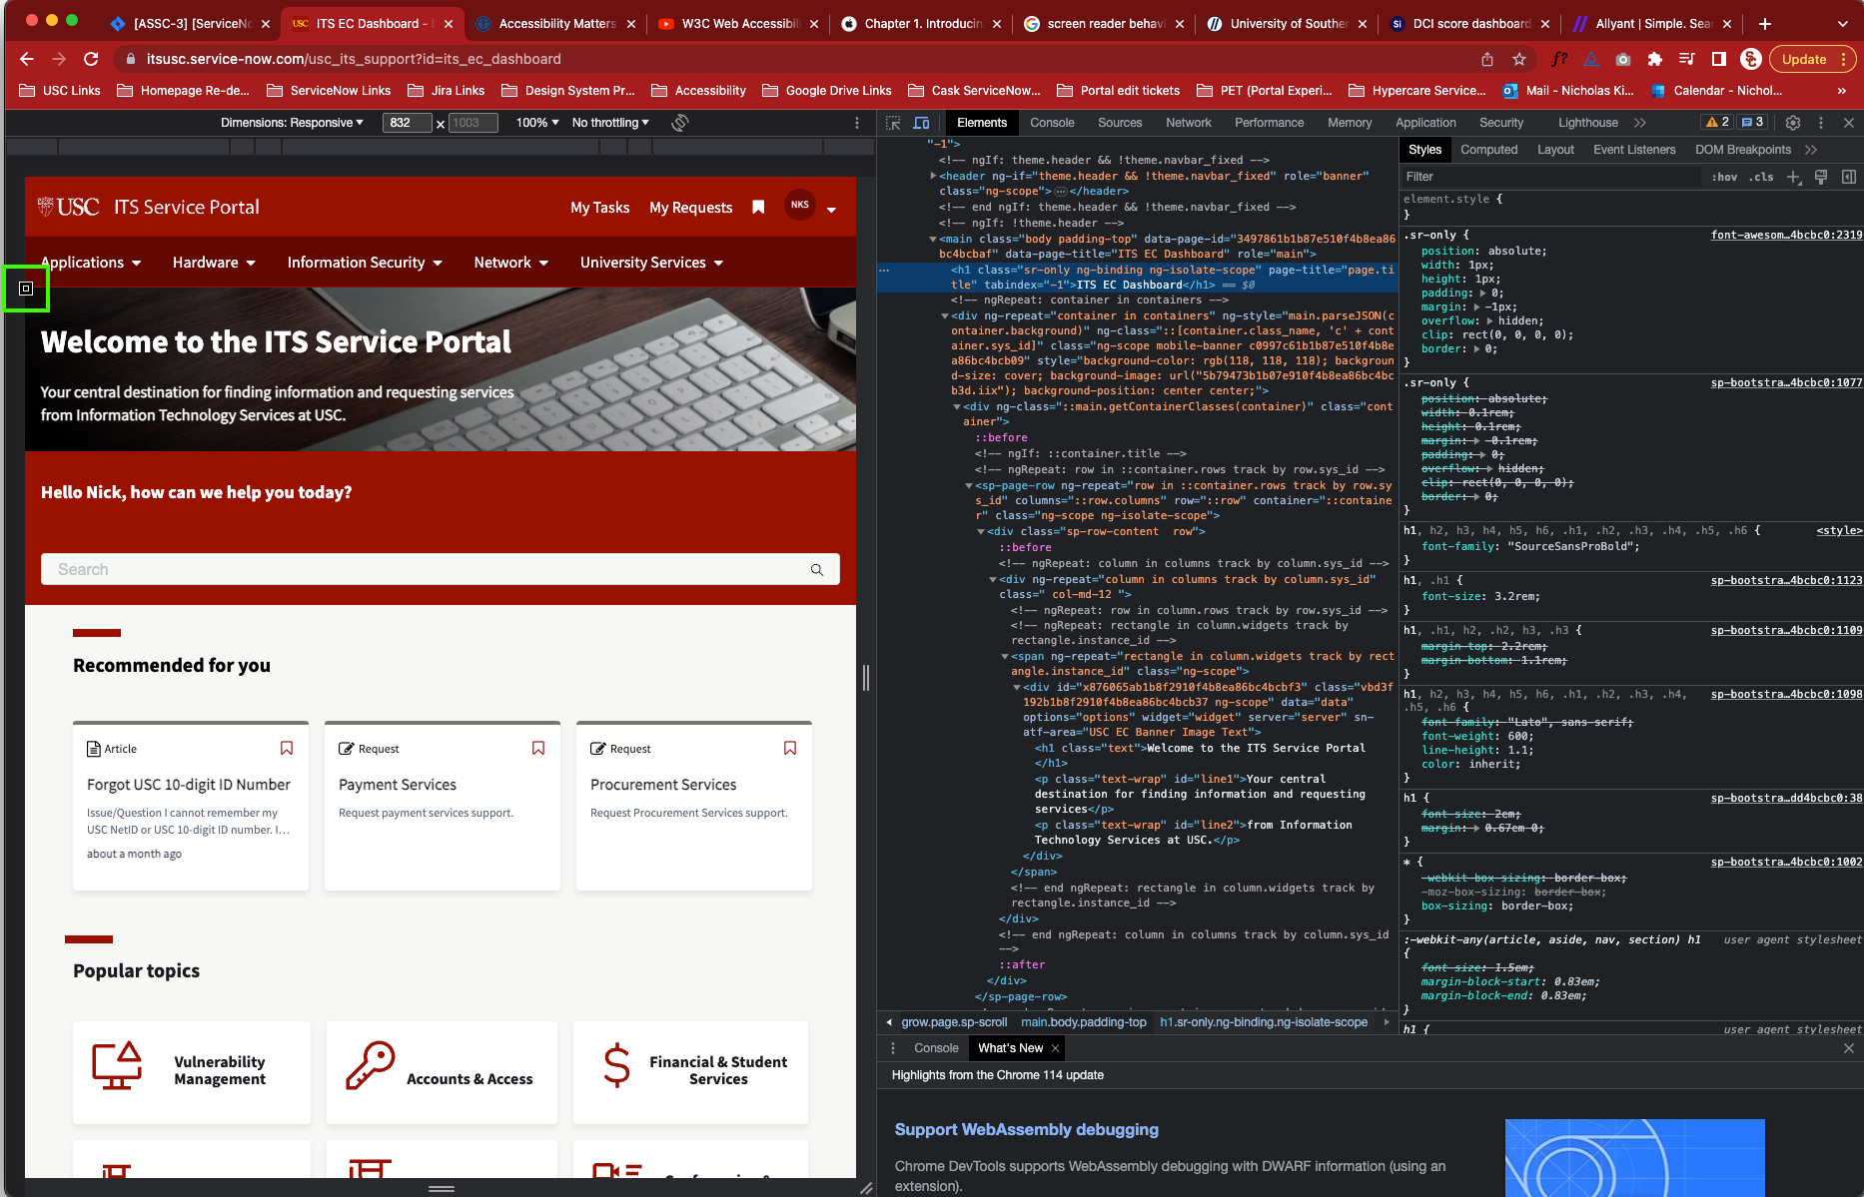
Task: Click the bookmark flag icon in portal header
Action: click(758, 207)
